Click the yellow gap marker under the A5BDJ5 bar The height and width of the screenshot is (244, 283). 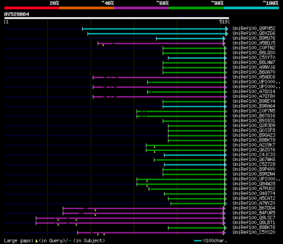[103, 45]
